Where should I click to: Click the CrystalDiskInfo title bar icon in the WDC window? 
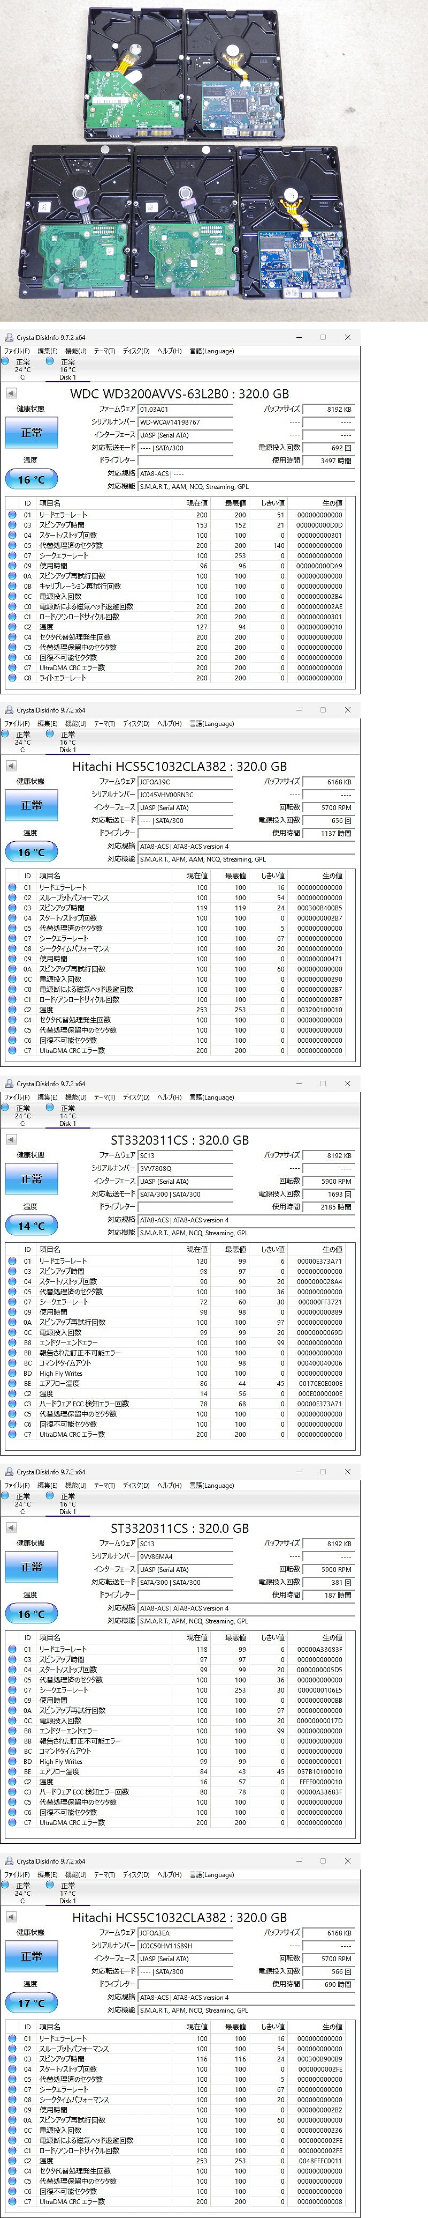pos(9,338)
